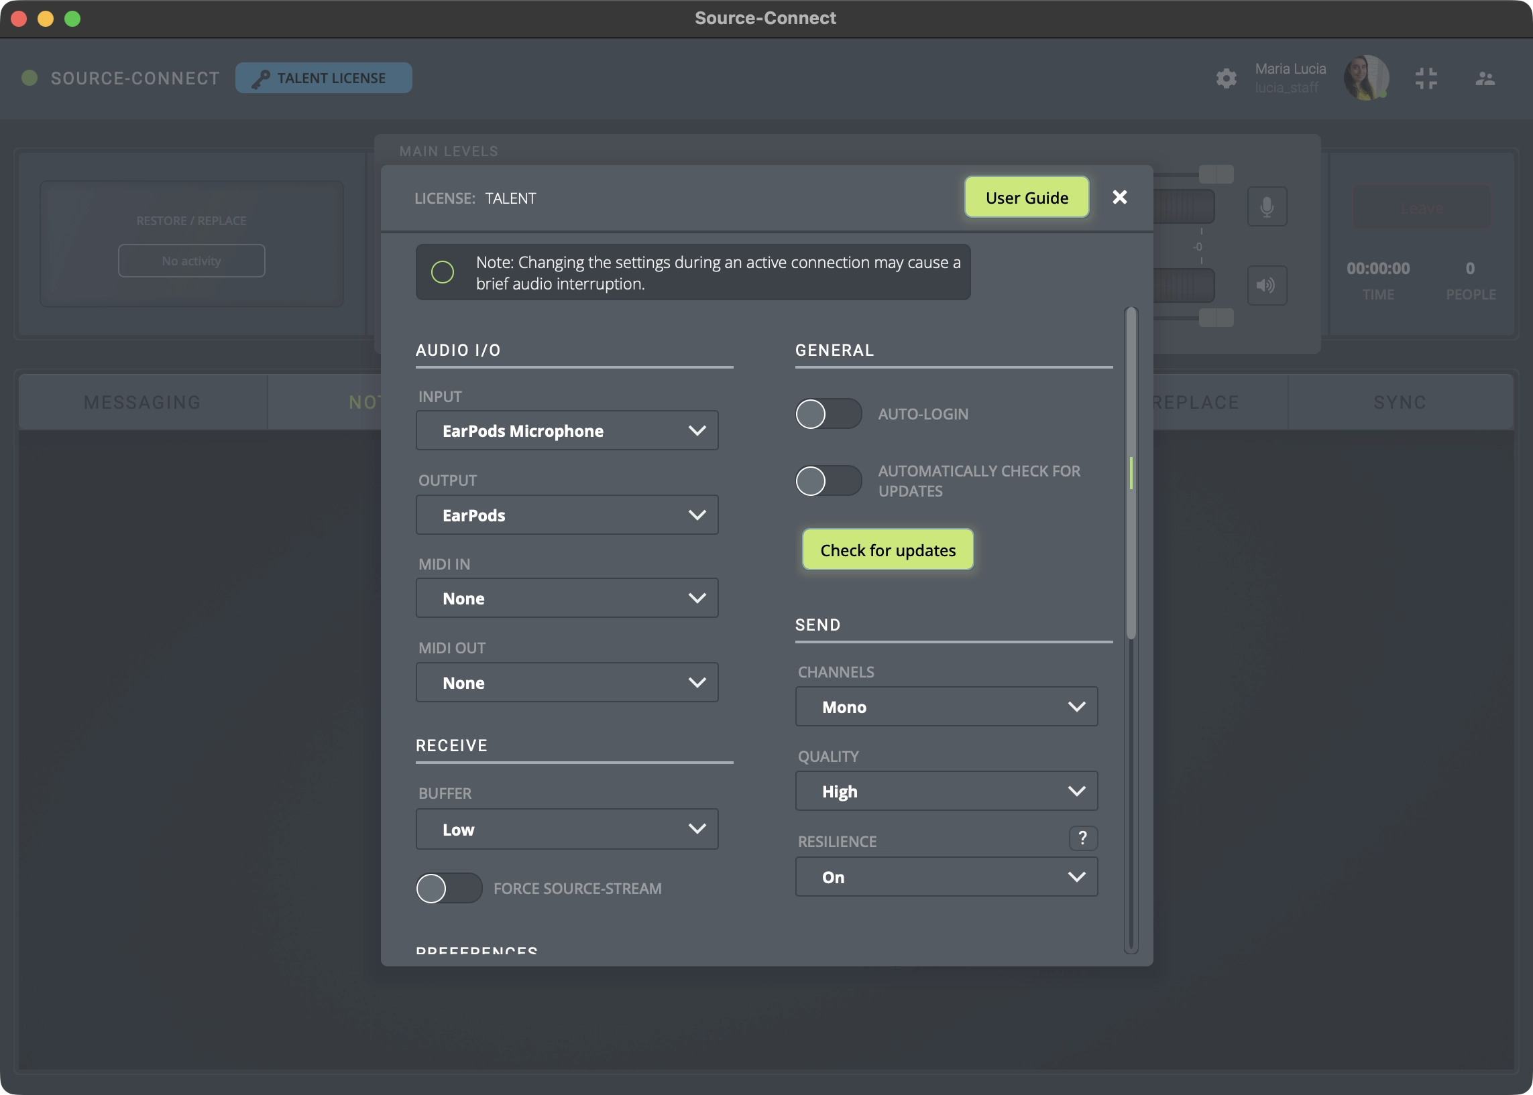Click the Leave button
1533x1095 pixels.
(x=1422, y=208)
